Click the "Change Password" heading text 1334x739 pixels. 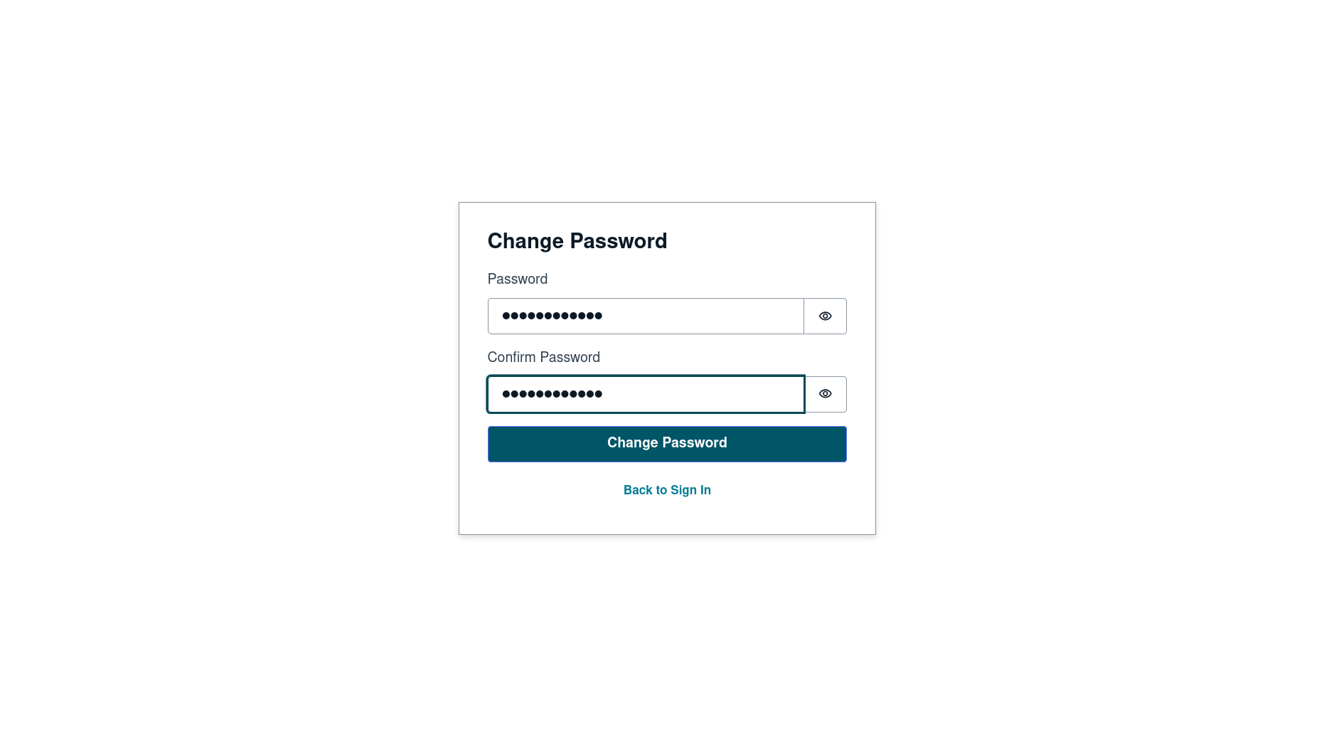click(x=577, y=241)
